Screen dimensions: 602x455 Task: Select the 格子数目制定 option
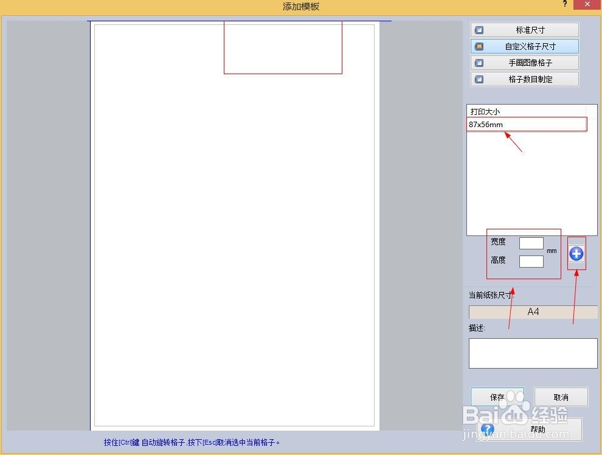pos(524,80)
